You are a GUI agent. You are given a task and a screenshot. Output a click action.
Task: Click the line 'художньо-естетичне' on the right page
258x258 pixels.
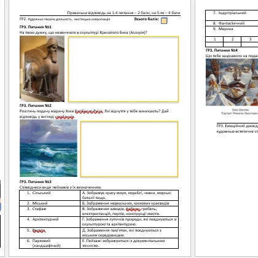click(237, 131)
